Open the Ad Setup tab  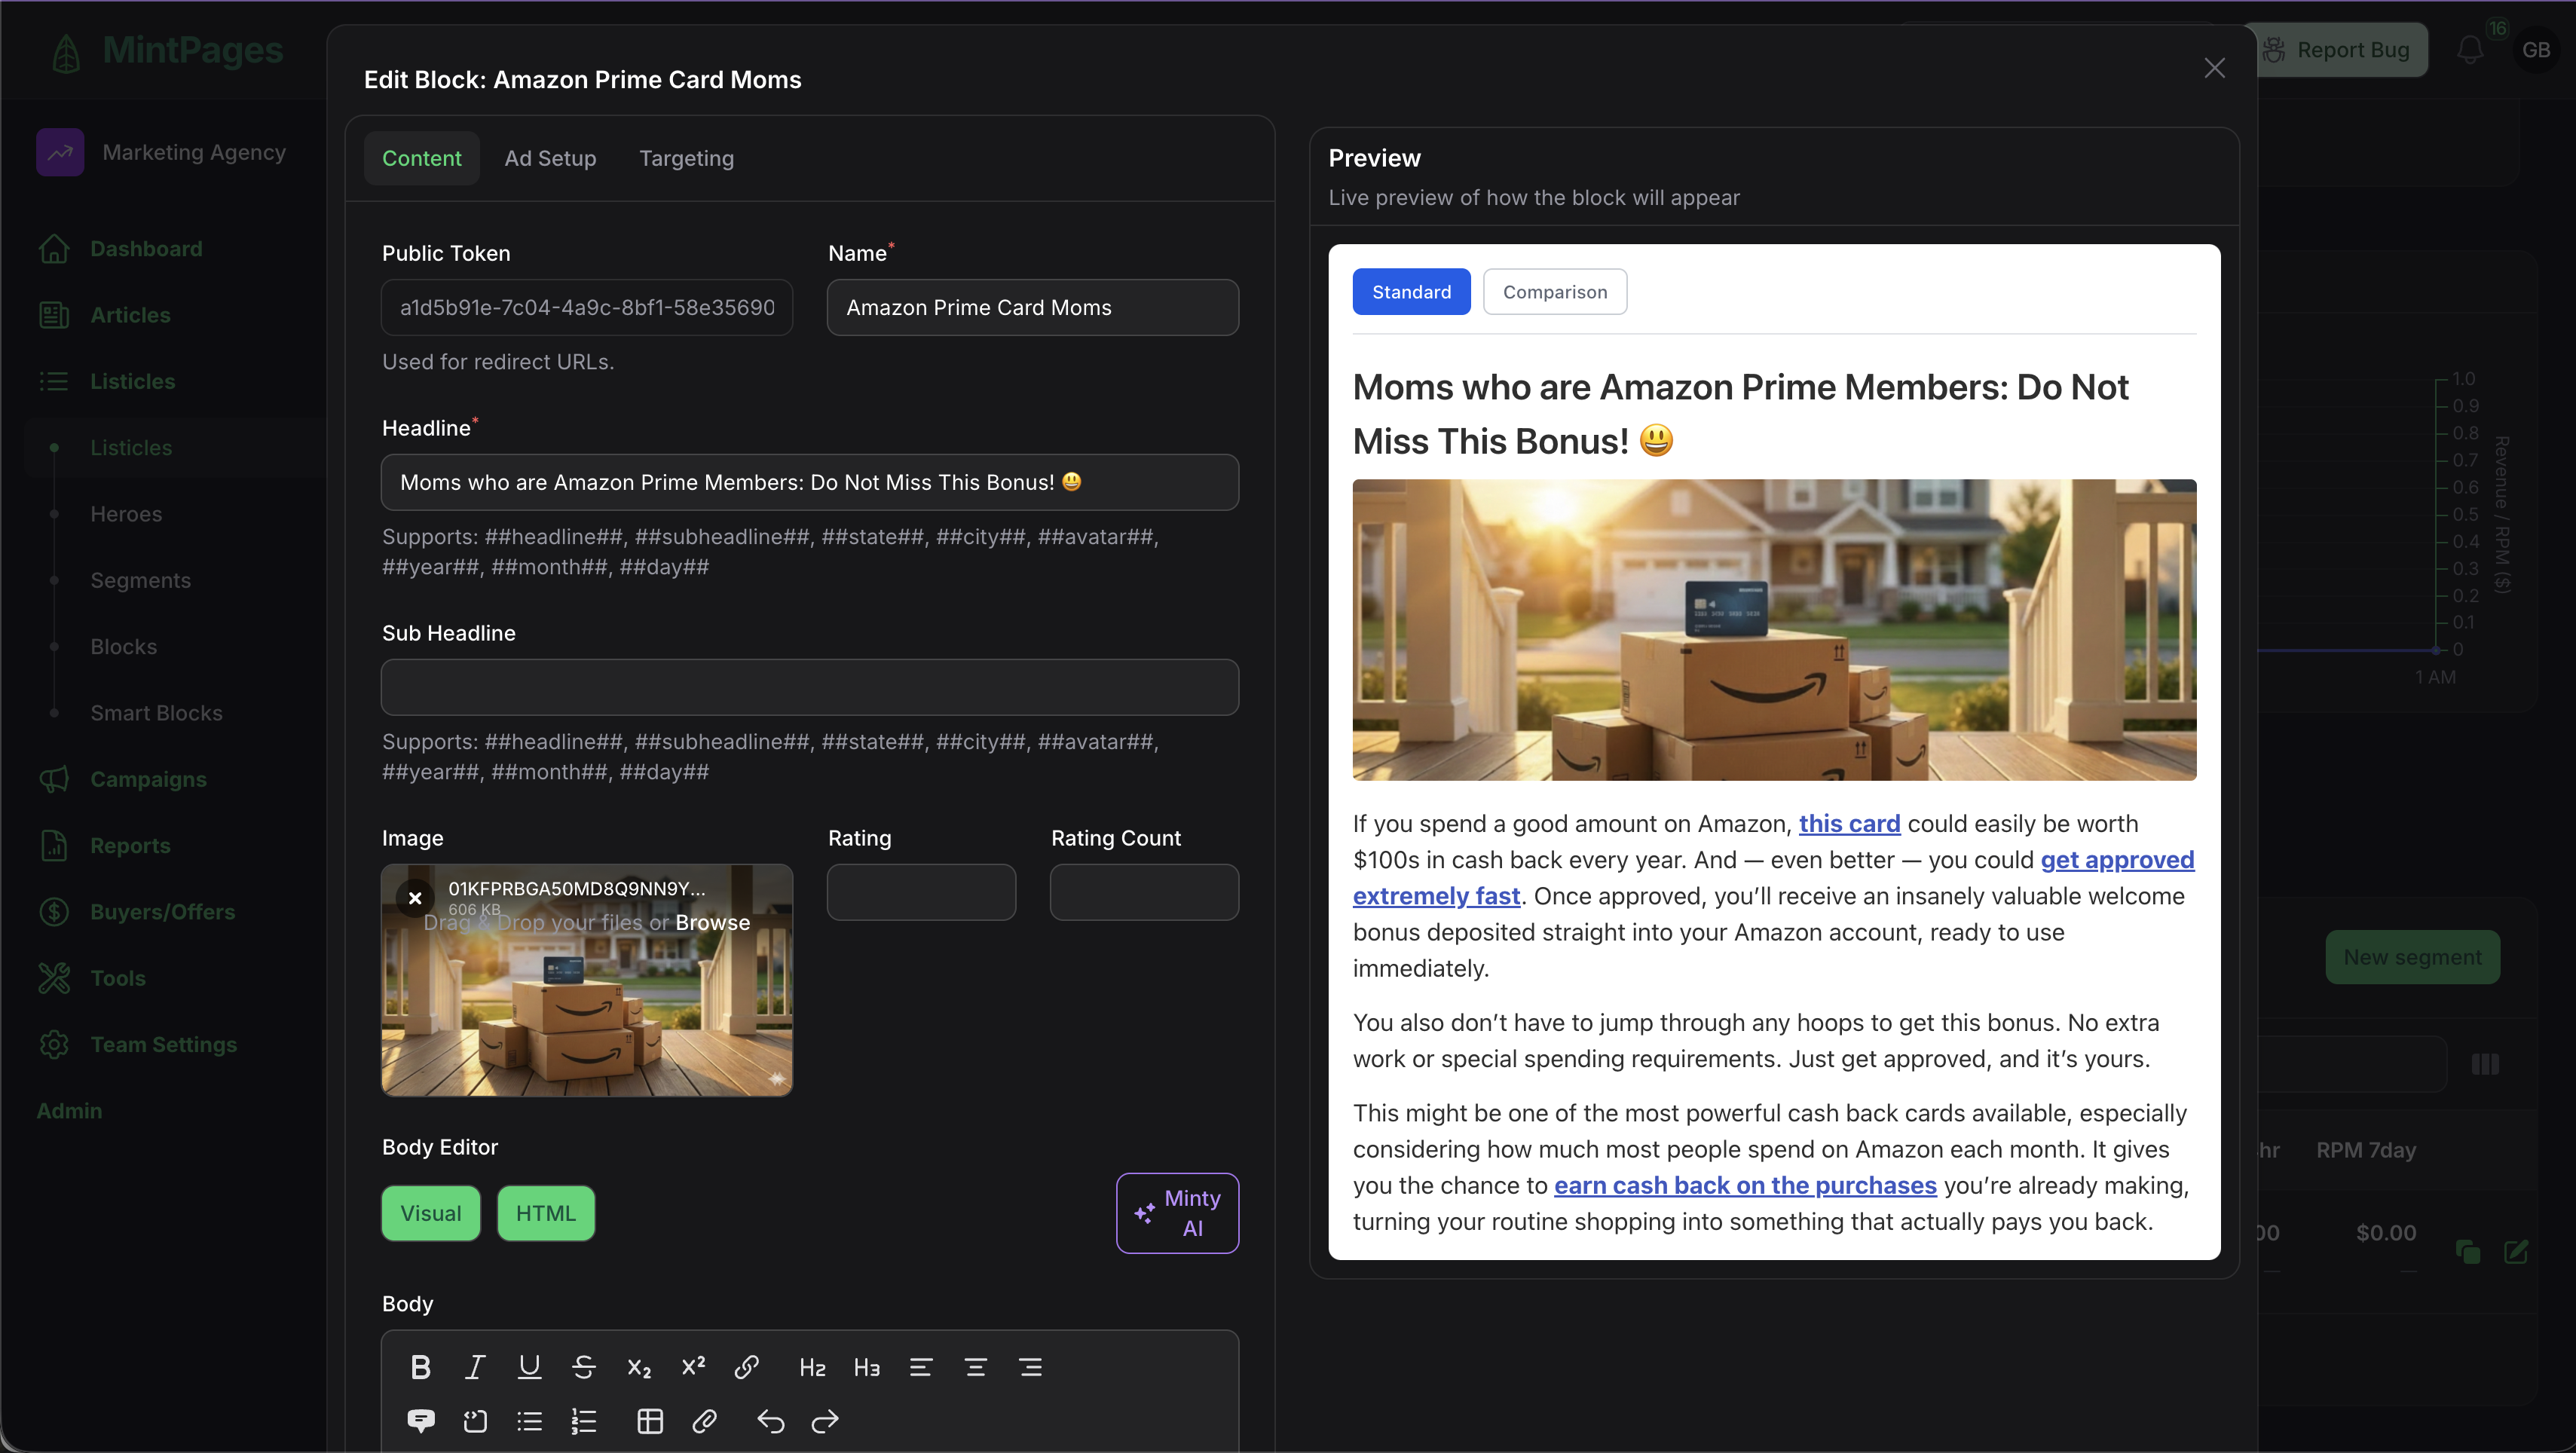pos(550,157)
